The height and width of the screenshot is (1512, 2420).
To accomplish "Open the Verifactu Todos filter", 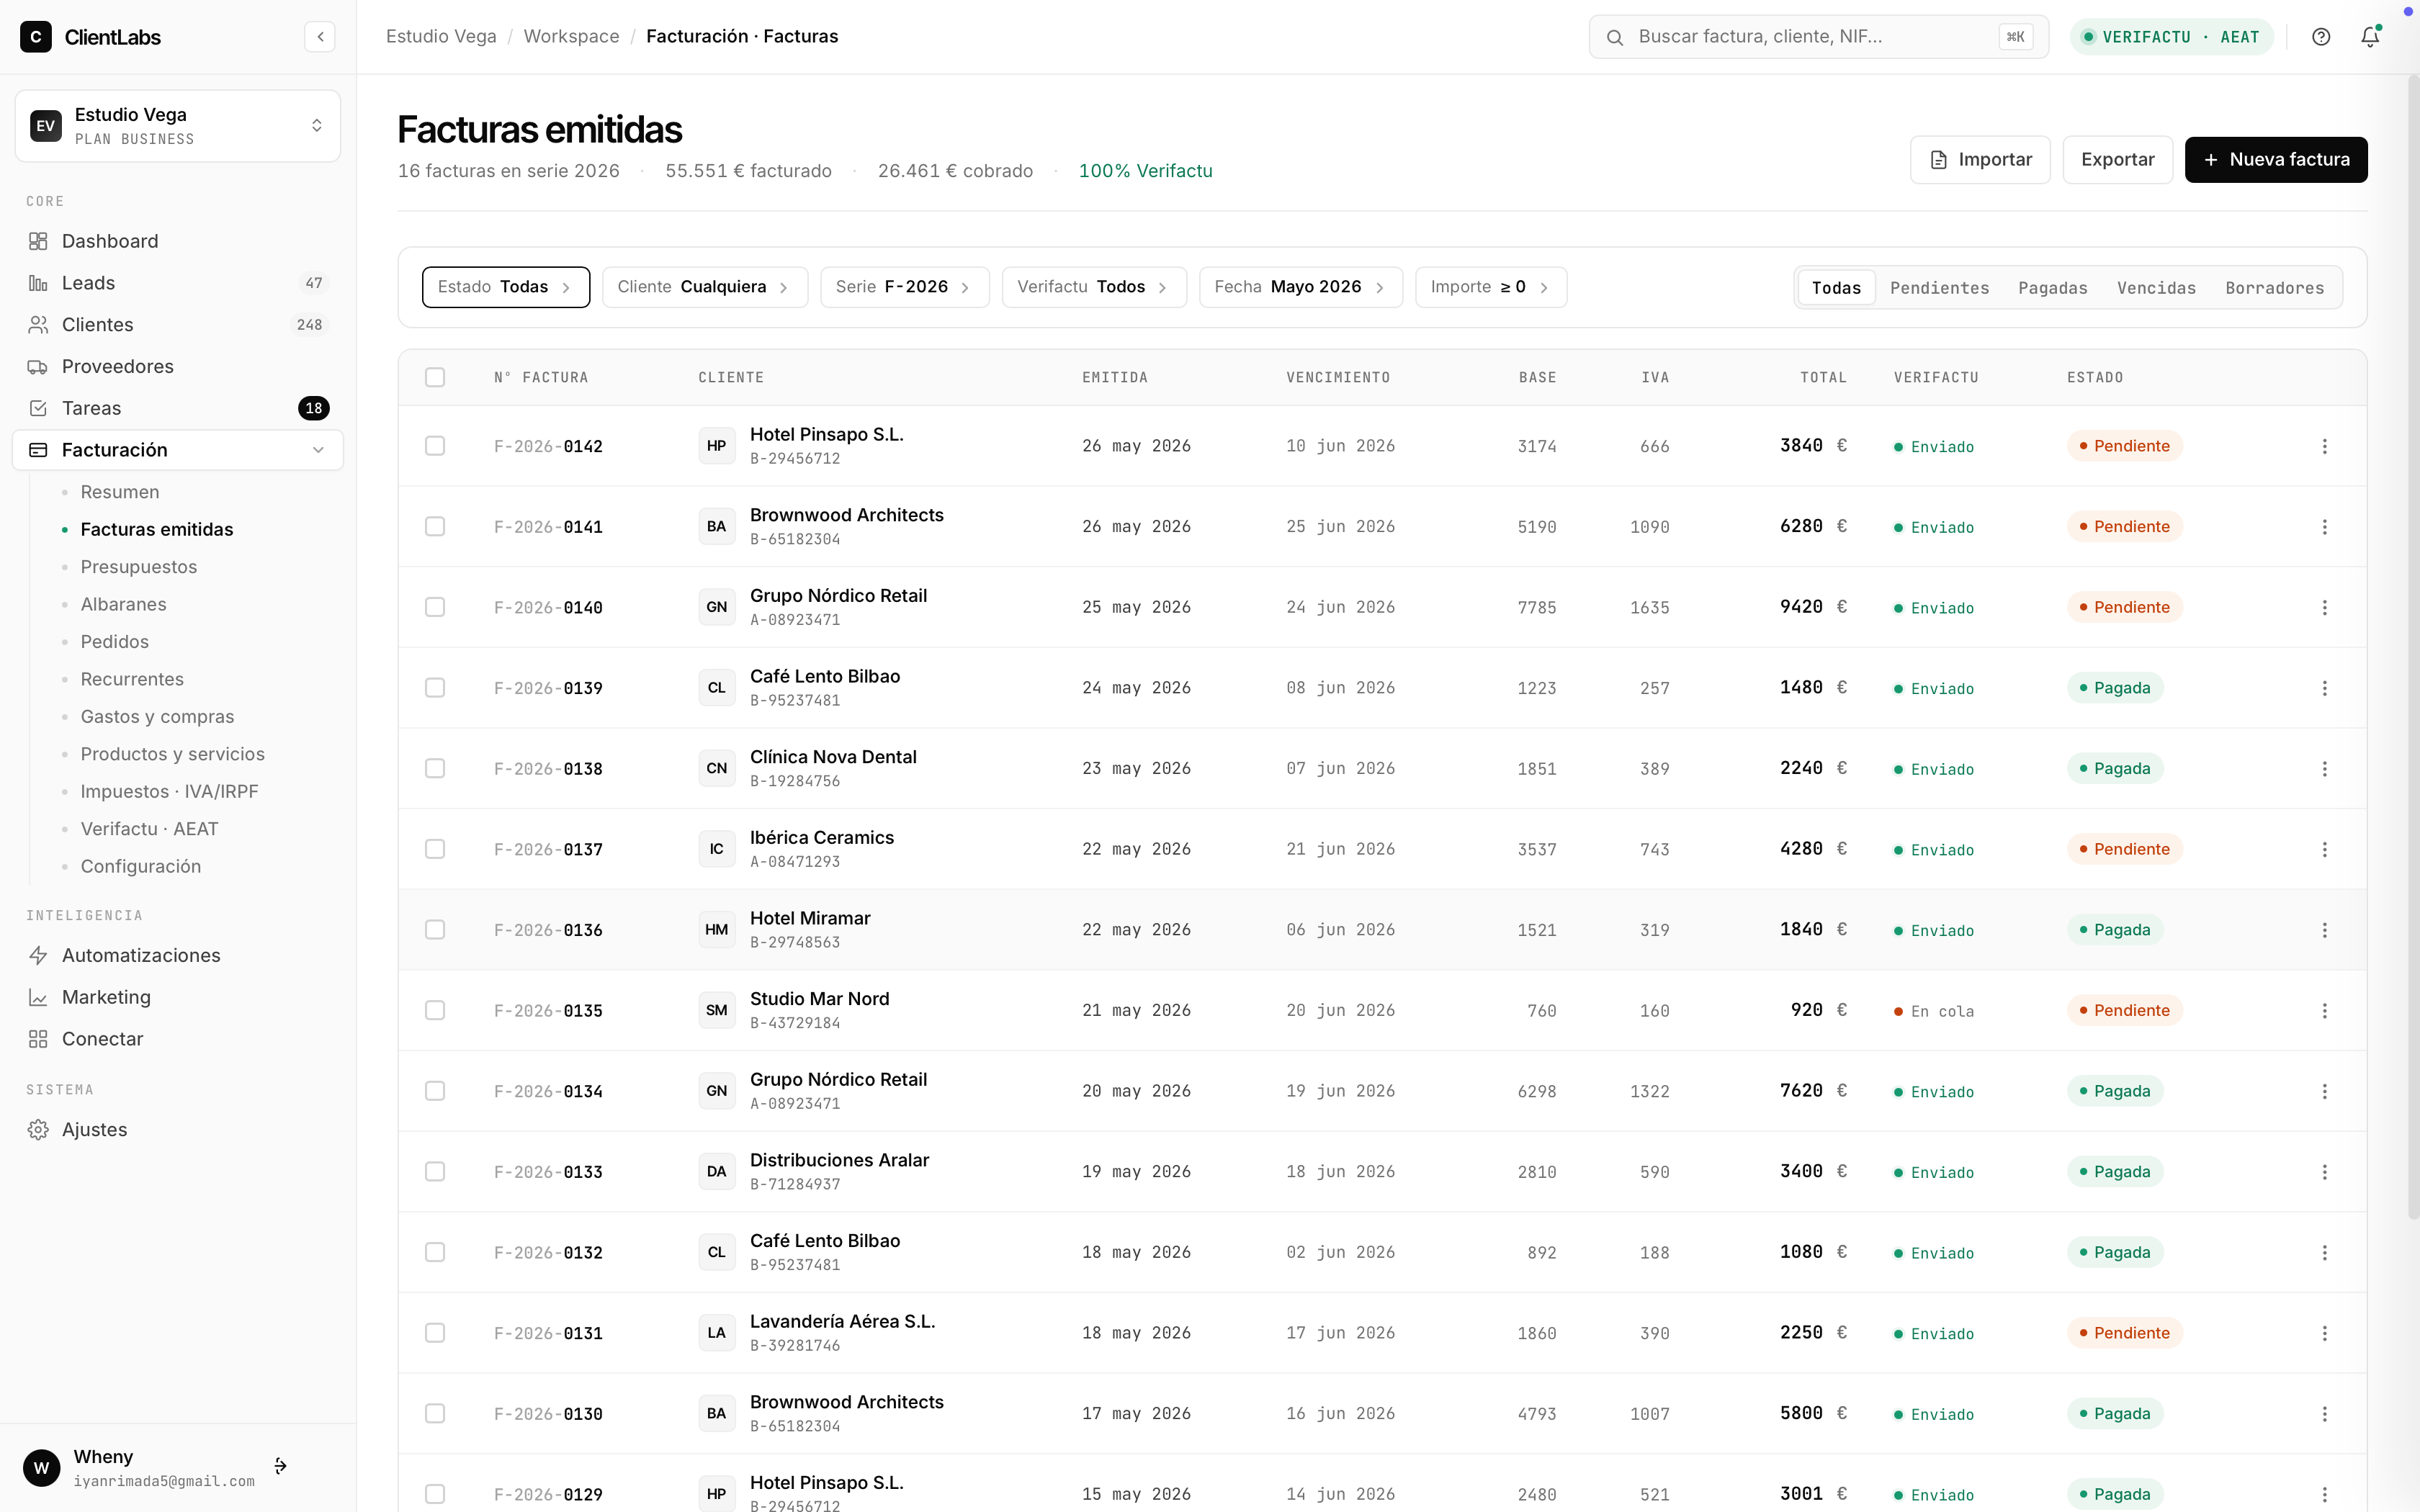I will (x=1094, y=287).
